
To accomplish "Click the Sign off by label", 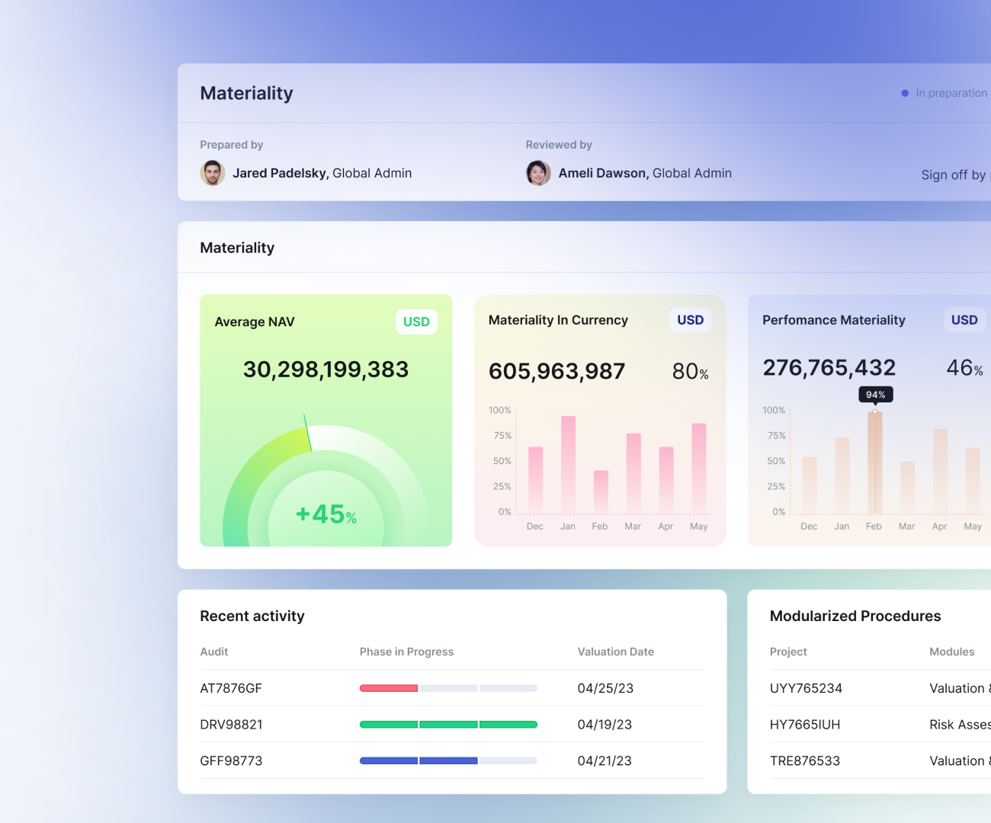I will point(953,175).
